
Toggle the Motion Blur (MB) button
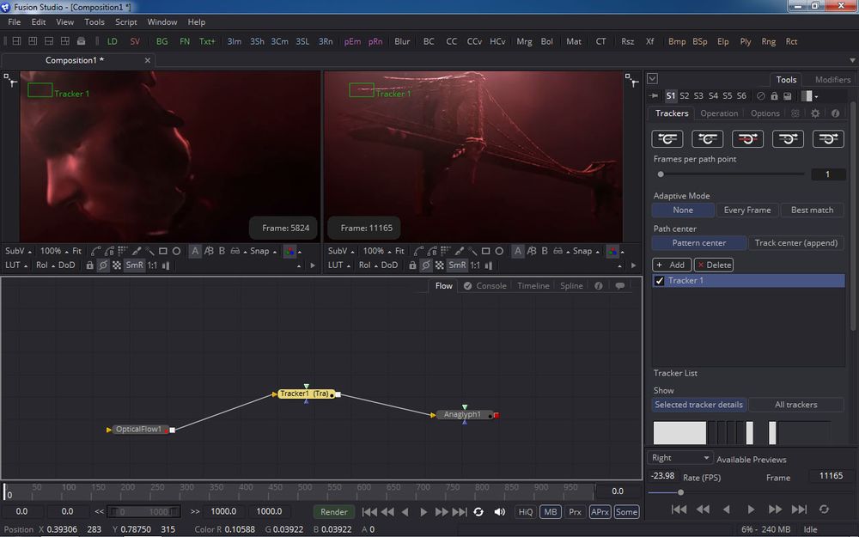coord(550,511)
